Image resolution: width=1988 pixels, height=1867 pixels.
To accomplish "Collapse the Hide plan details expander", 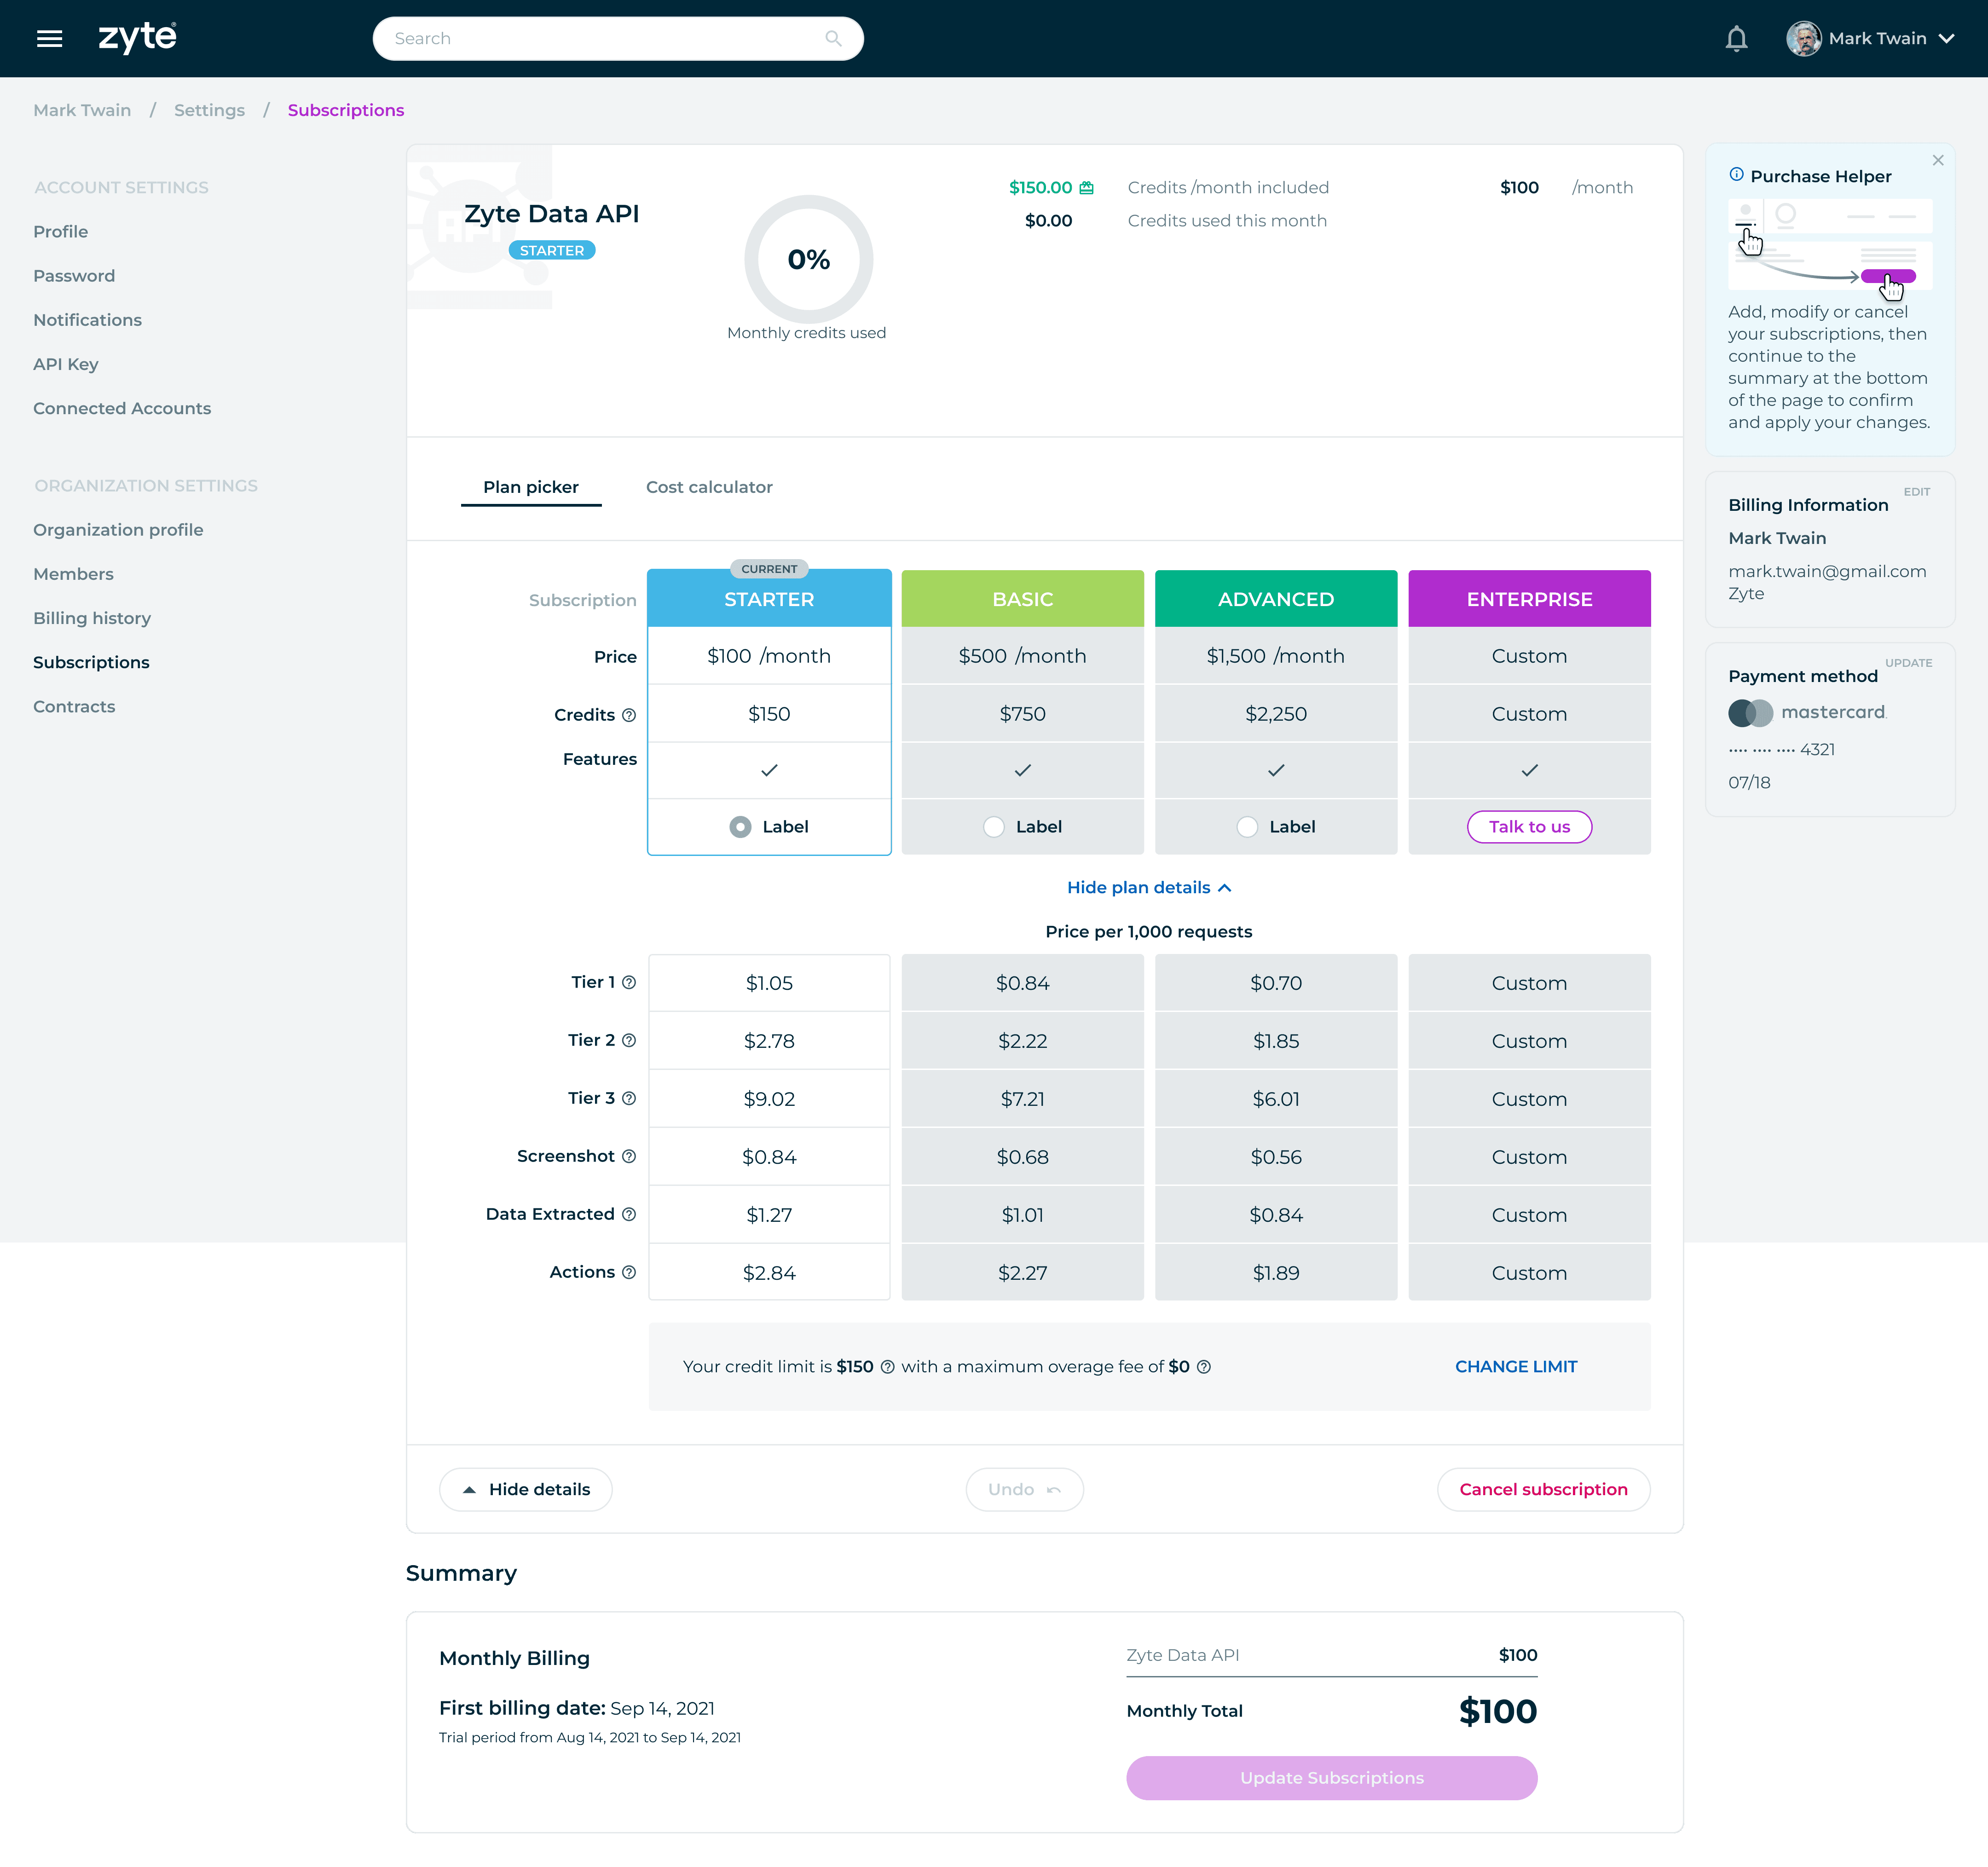I will tap(1148, 888).
